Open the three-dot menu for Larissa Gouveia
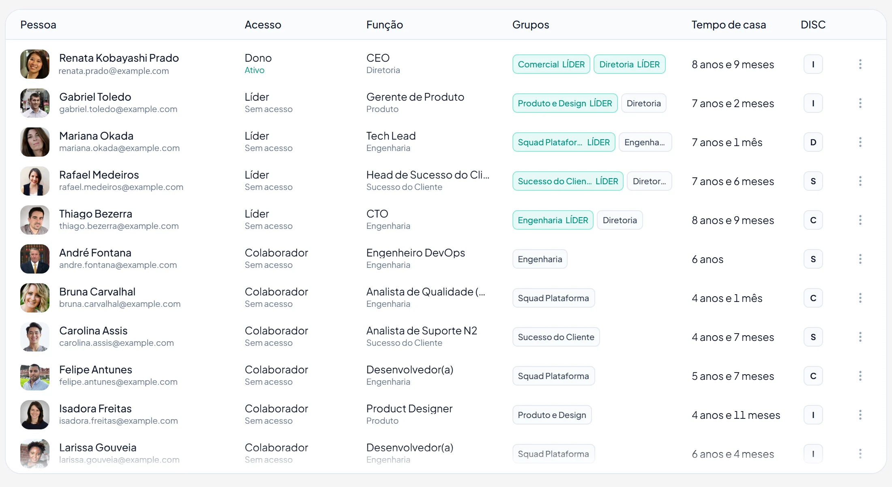 pyautogui.click(x=860, y=454)
